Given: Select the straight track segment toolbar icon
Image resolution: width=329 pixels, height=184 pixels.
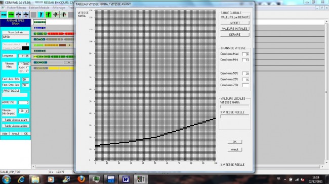Looking at the screenshot, I should click(x=4, y=15).
